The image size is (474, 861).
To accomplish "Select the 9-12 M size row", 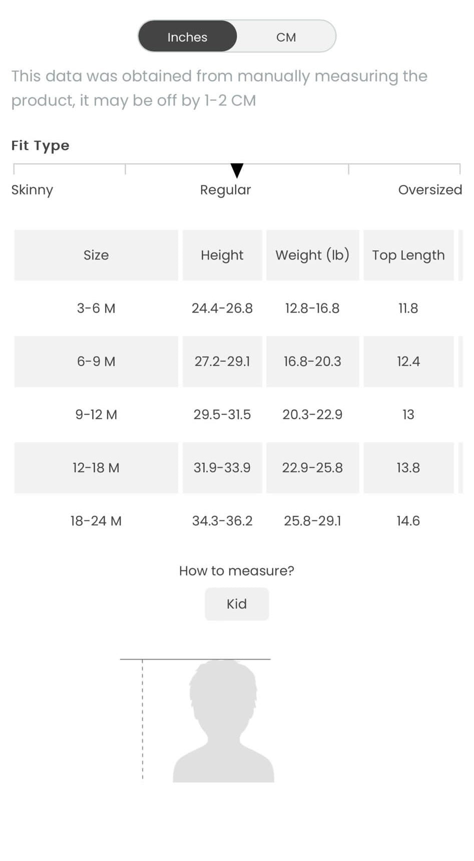I will pyautogui.click(x=237, y=414).
